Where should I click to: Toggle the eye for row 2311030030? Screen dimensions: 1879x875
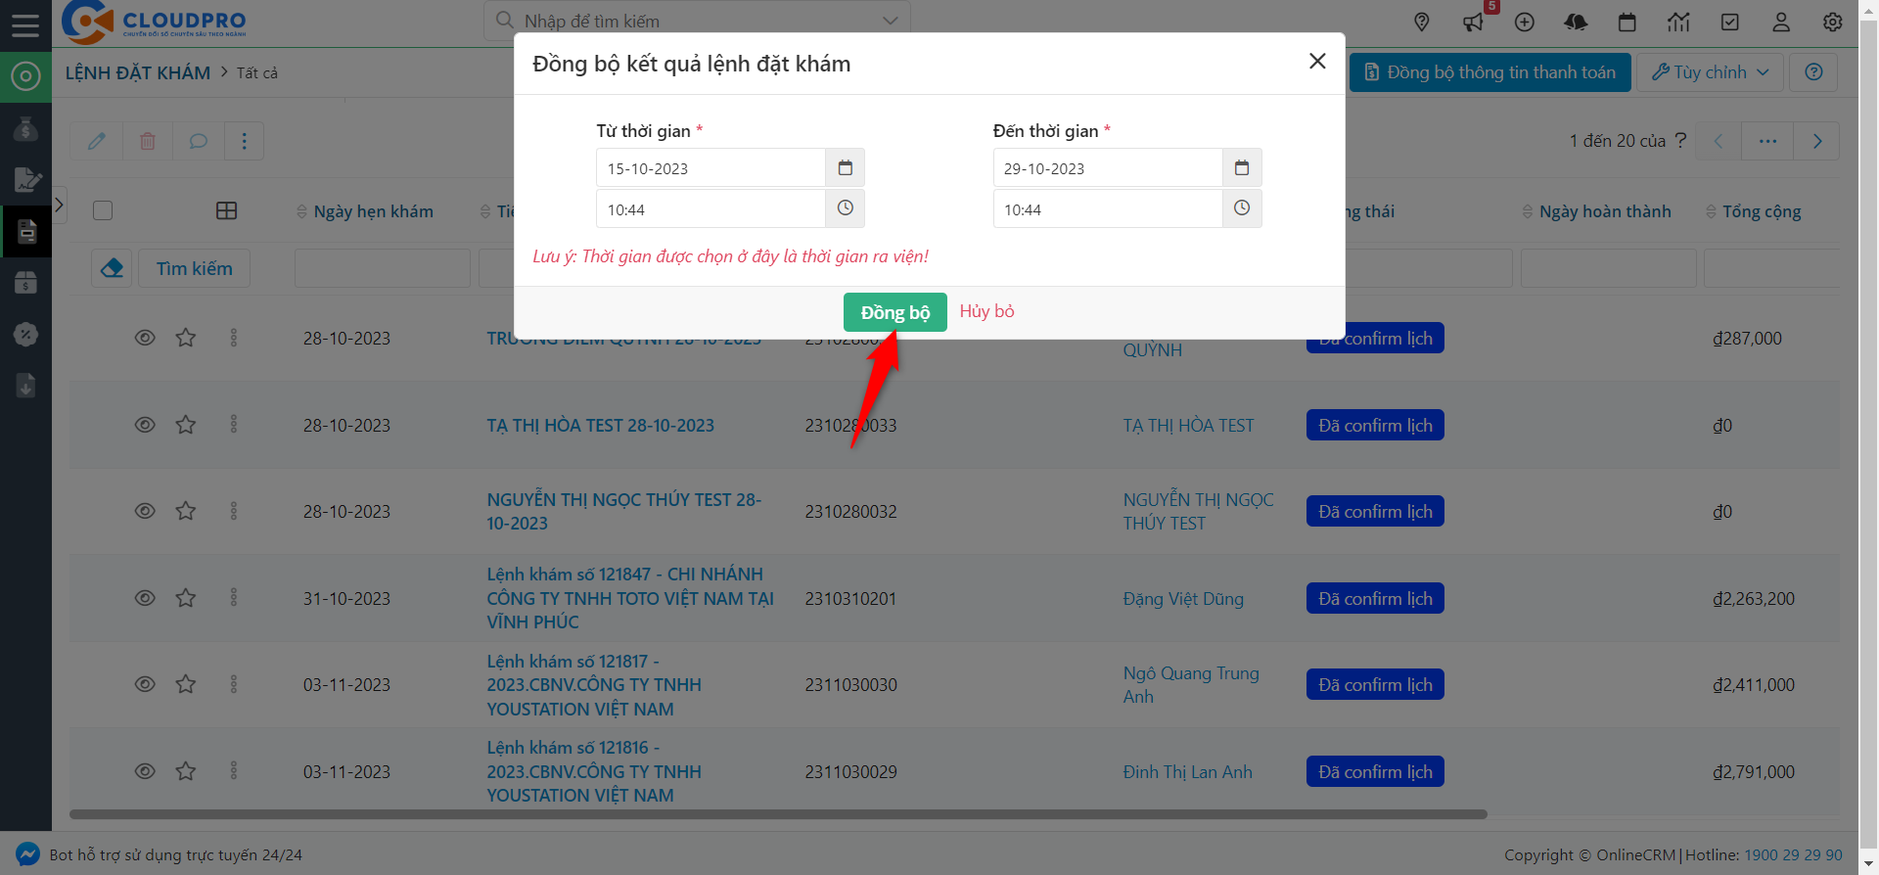click(x=145, y=684)
